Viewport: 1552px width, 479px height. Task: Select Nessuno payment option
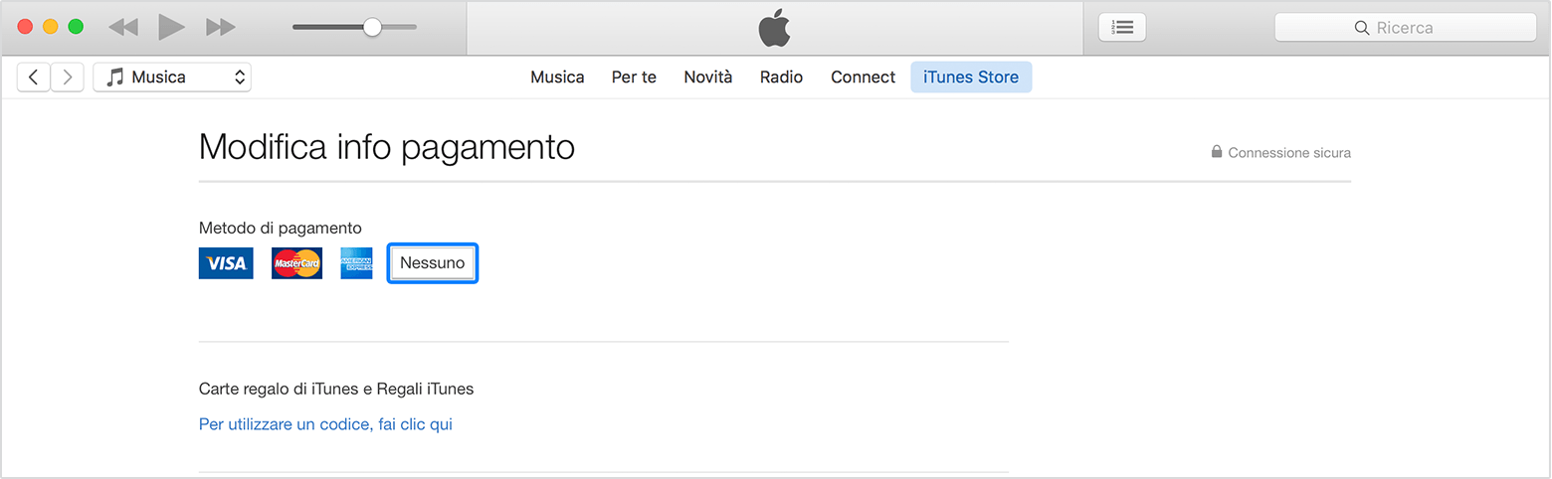(x=432, y=263)
